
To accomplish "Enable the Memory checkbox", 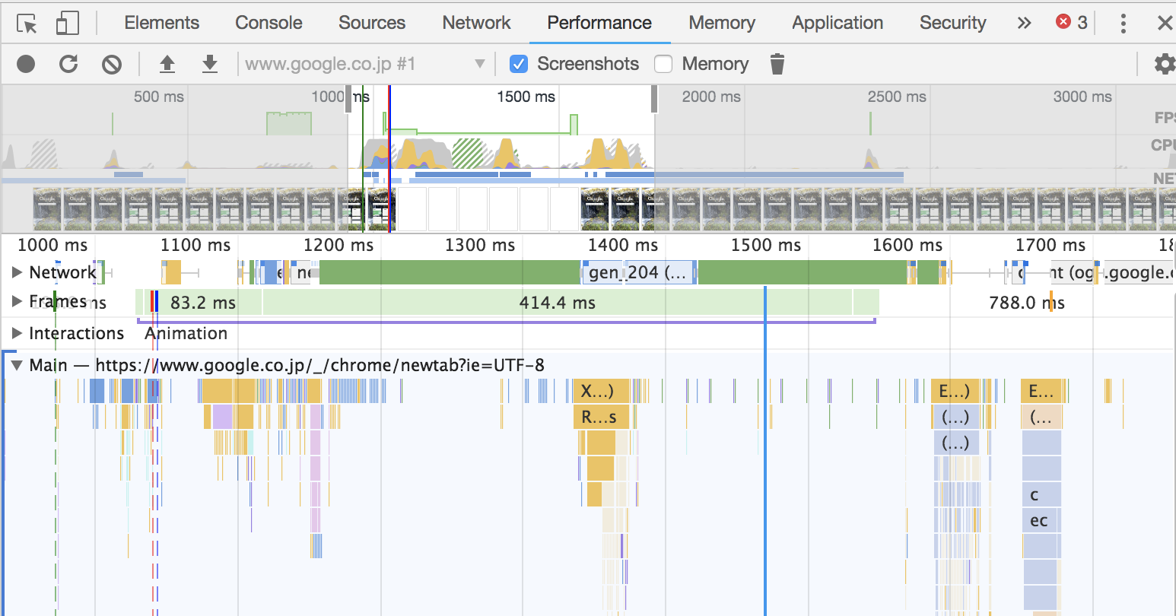I will coord(663,64).
